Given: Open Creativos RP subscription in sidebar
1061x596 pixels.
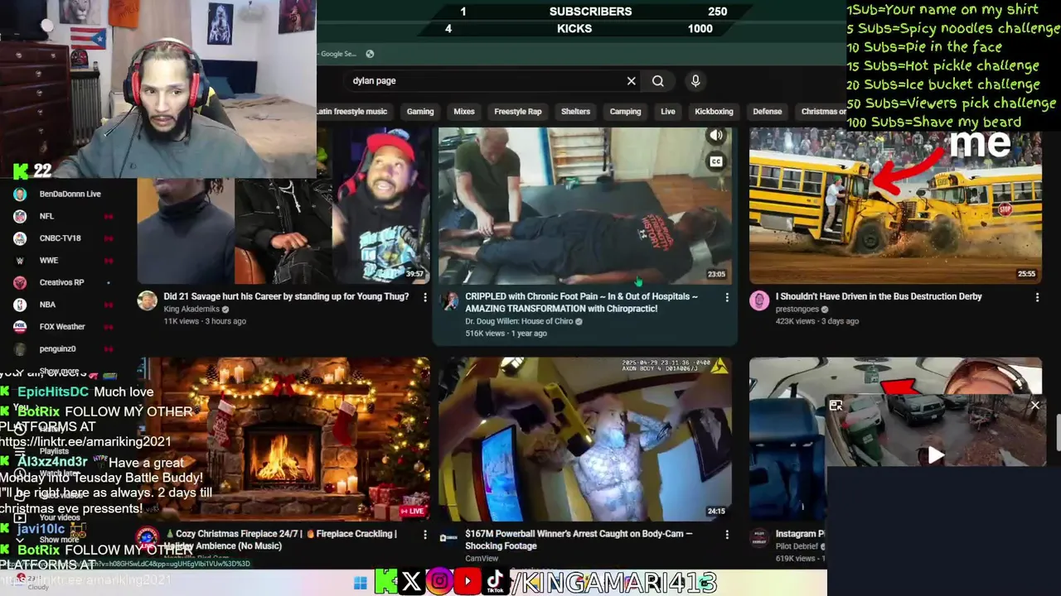Looking at the screenshot, I should coord(60,283).
